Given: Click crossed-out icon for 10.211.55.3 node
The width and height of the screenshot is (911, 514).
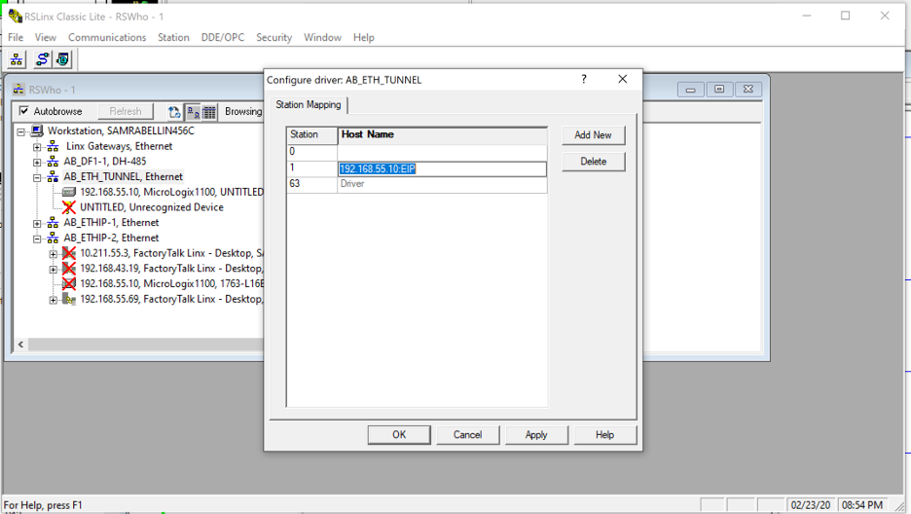Looking at the screenshot, I should (x=68, y=253).
